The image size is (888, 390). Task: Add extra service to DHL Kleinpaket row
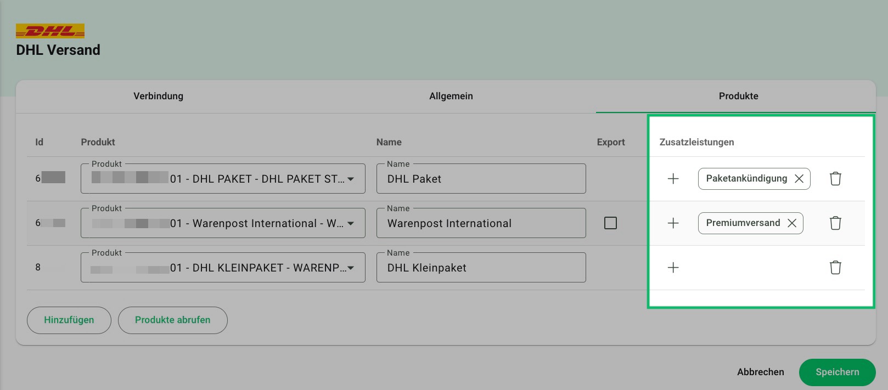pos(673,268)
